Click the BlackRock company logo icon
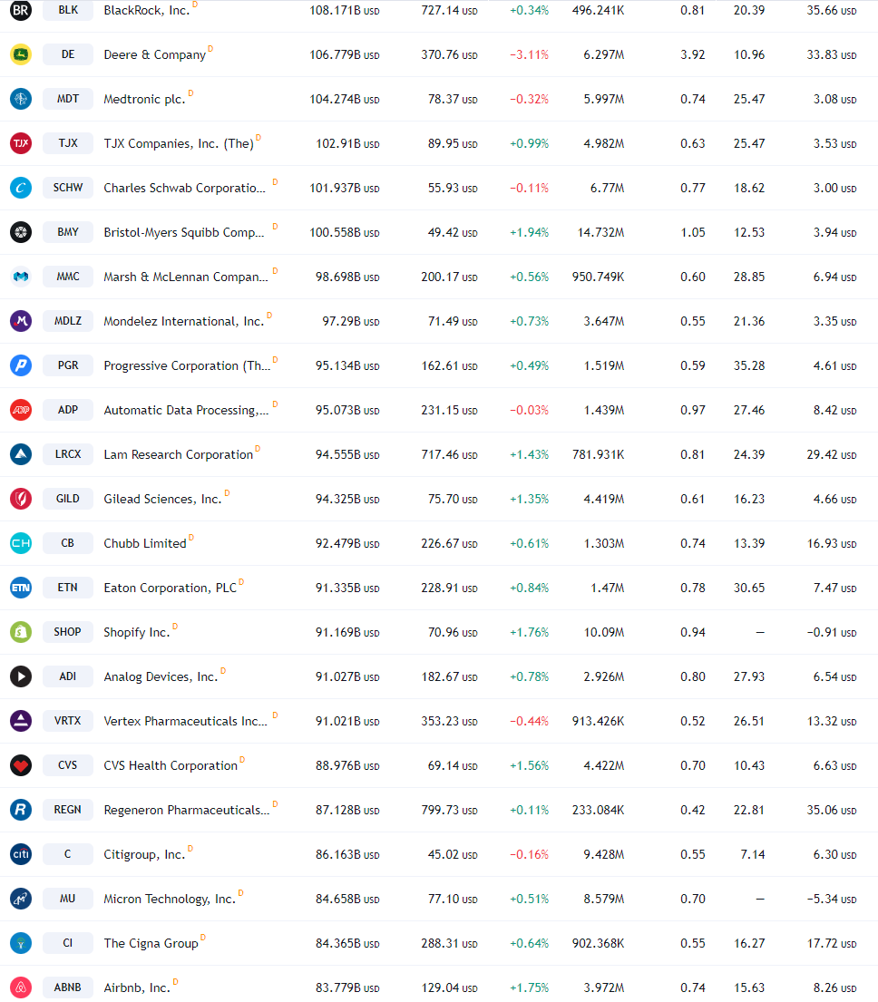This screenshot has height=1002, width=878. (x=21, y=10)
